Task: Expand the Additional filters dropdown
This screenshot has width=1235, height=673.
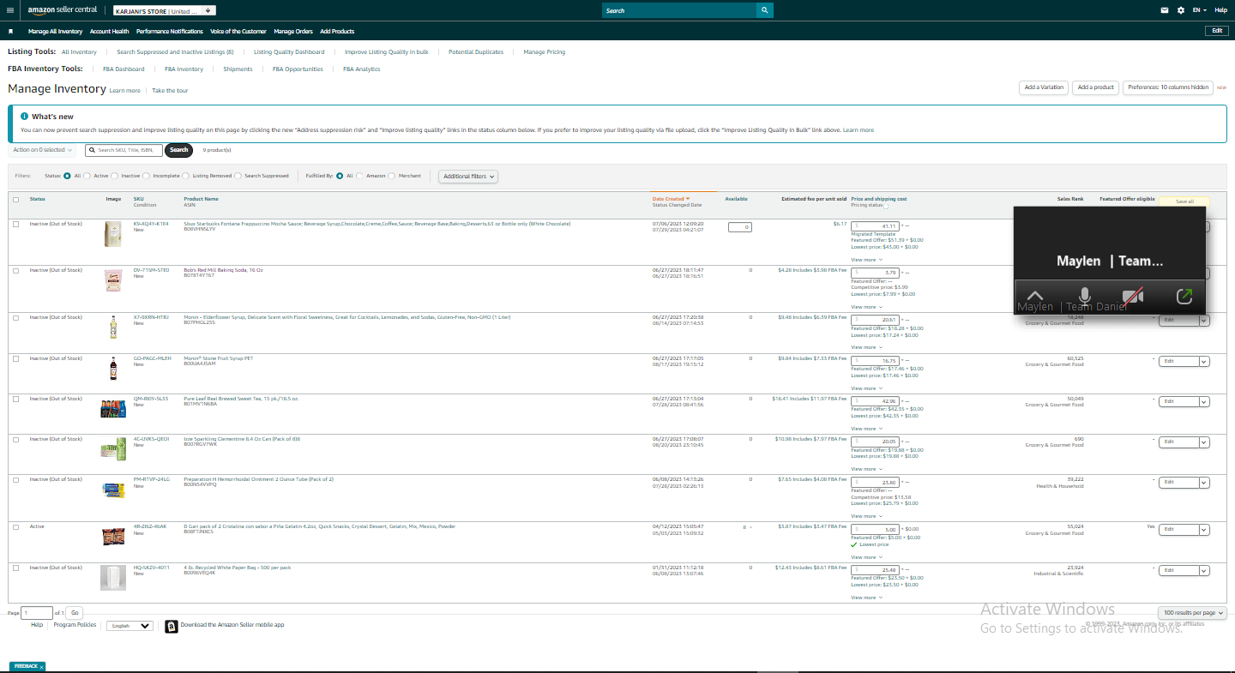Action: pyautogui.click(x=468, y=177)
